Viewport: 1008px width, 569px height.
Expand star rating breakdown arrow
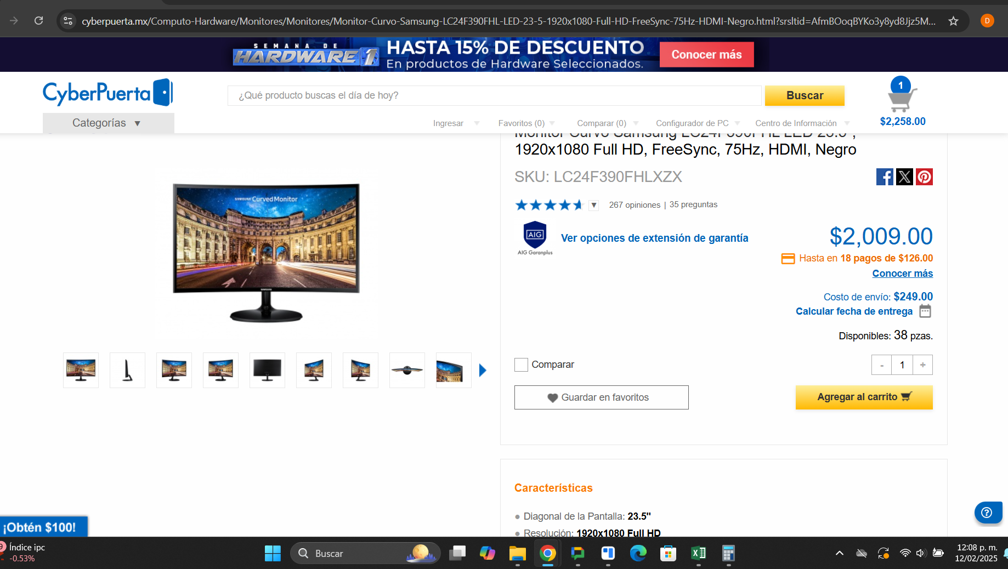click(x=593, y=205)
